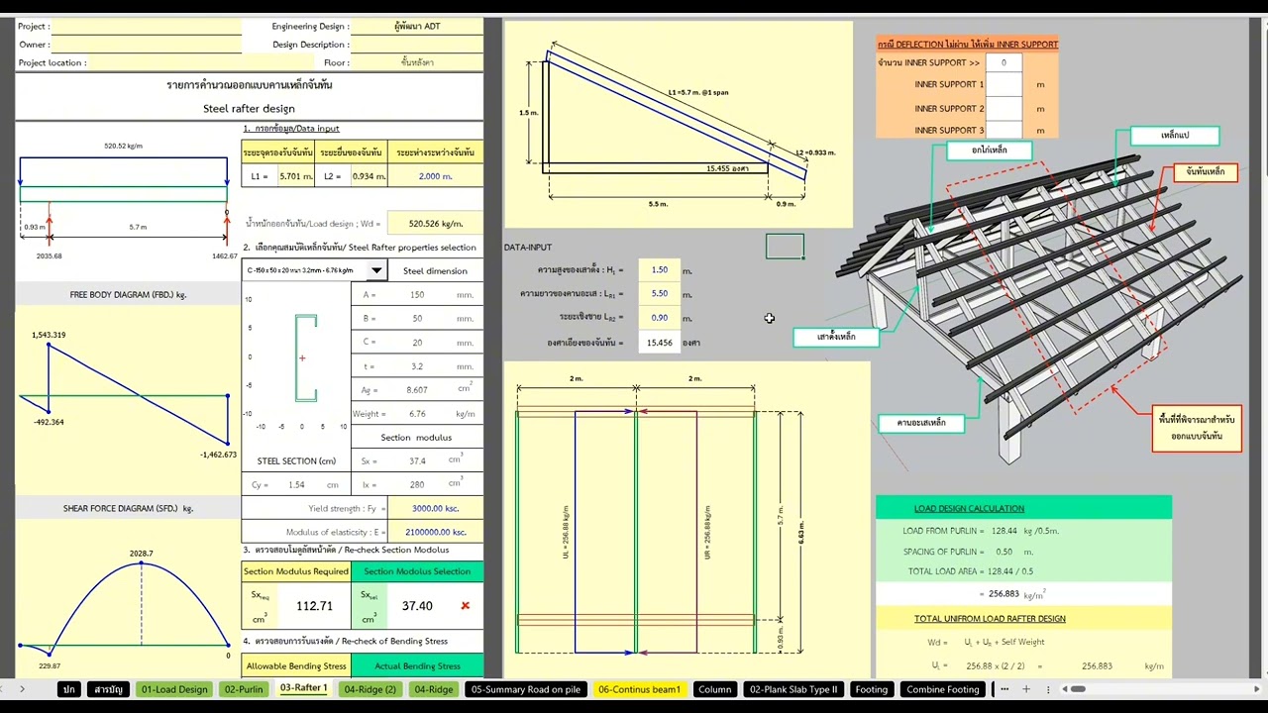Select the 2.000 m. rafter spacing cell

coord(435,176)
